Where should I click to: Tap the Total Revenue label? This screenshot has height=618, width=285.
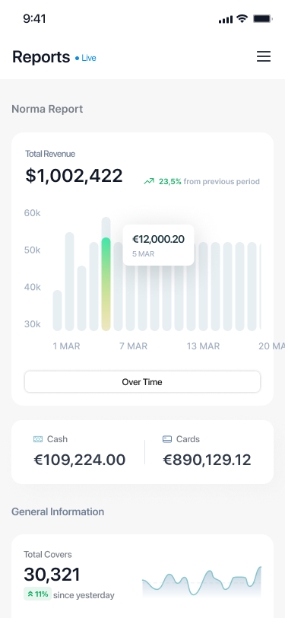pyautogui.click(x=50, y=154)
